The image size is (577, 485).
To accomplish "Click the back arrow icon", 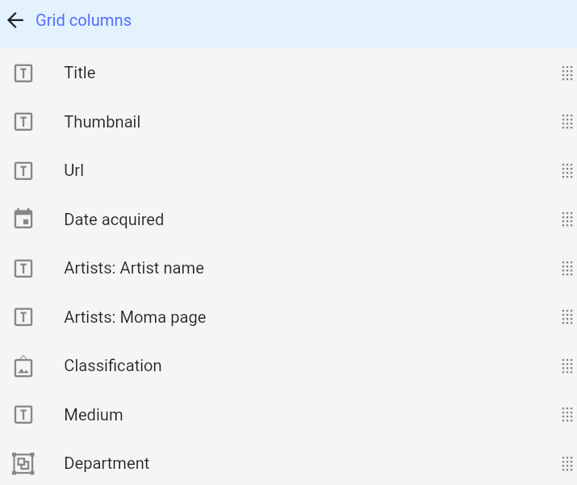I will point(15,21).
